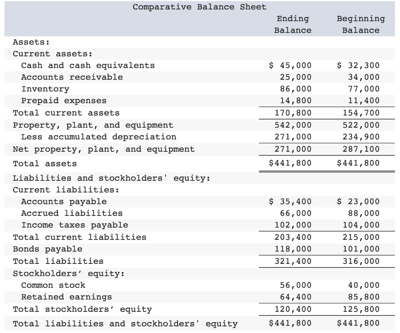This screenshot has height=333, width=400.
Task: Click the 120,400 total stockholders' equity value
Action: pyautogui.click(x=293, y=309)
